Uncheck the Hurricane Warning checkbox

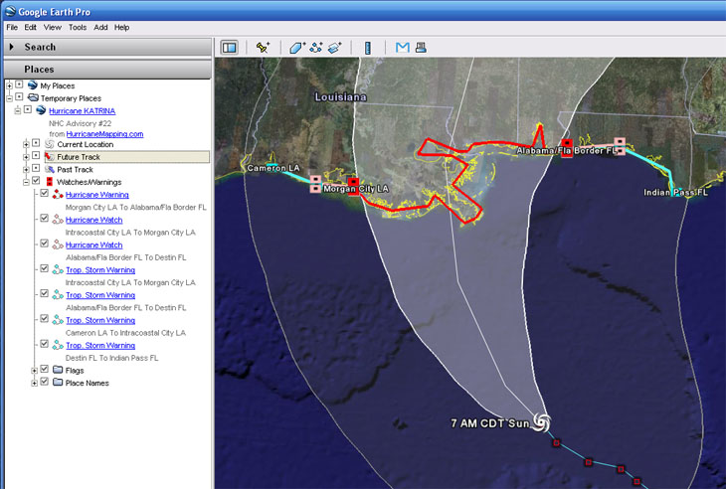(44, 193)
